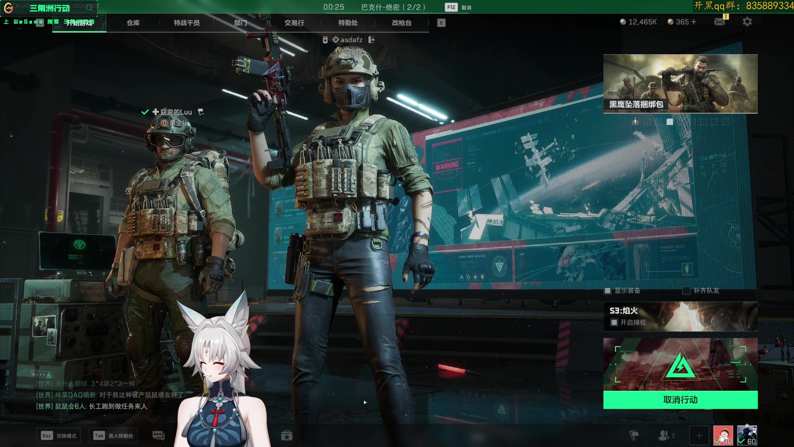Viewport: 794px width, 447px height.
Task: Click the WeGame logo icon
Action: 8,7
